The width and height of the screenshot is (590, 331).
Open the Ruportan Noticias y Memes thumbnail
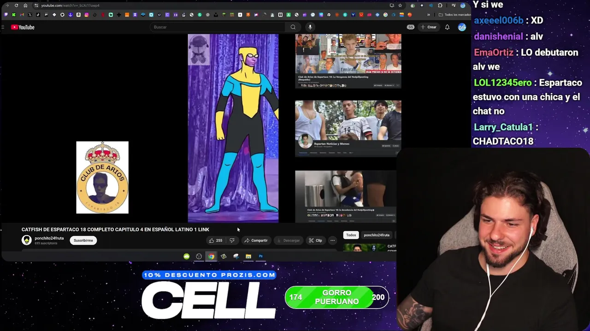(348, 129)
